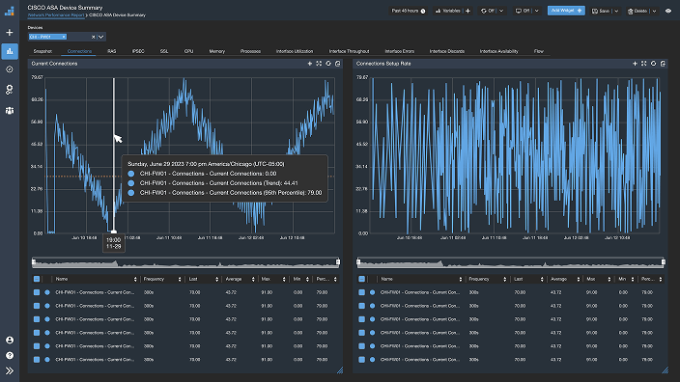The height and width of the screenshot is (382, 680).
Task: Uncheck first row checkbox in Current Connections table
Action: (x=37, y=292)
